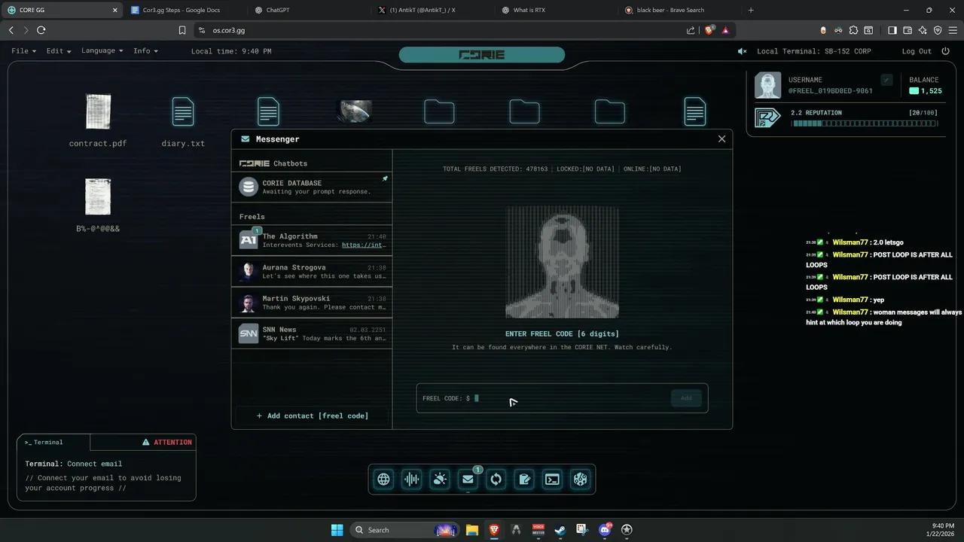This screenshot has height=542, width=964.
Task: Launch the terminal icon in dock
Action: tap(552, 480)
